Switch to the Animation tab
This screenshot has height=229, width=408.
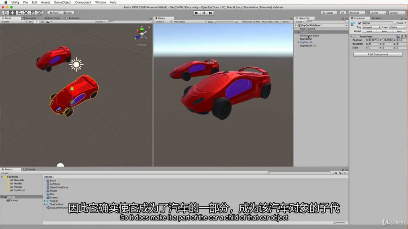click(73, 18)
